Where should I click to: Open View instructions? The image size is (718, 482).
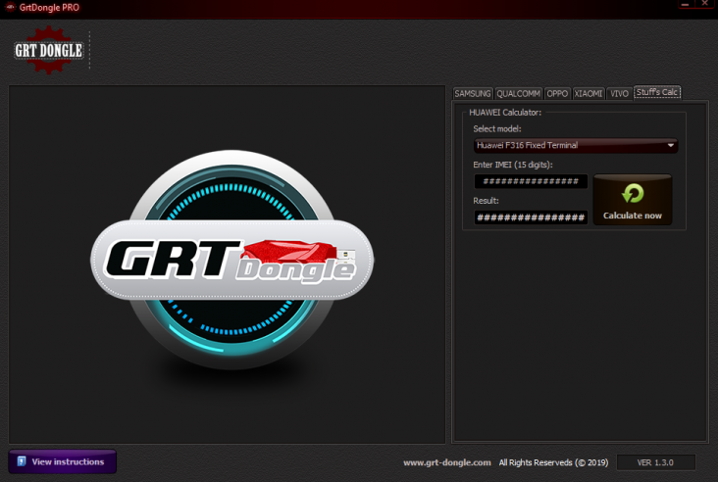pyautogui.click(x=62, y=461)
